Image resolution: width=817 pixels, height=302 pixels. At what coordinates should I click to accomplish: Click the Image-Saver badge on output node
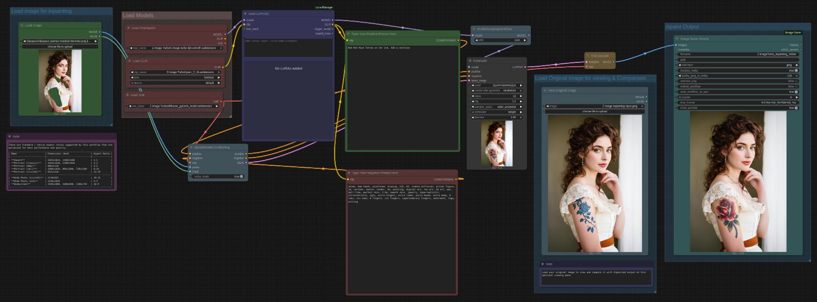(793, 33)
